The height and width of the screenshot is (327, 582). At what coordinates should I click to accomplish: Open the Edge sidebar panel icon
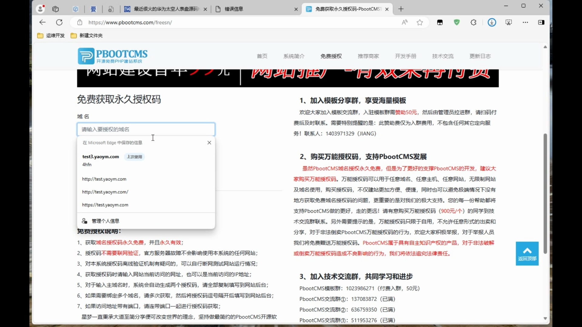[x=541, y=22]
